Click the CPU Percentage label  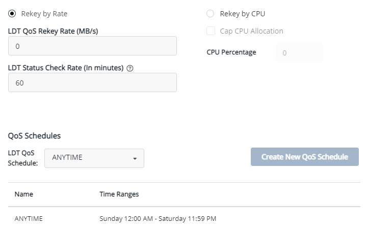(231, 52)
